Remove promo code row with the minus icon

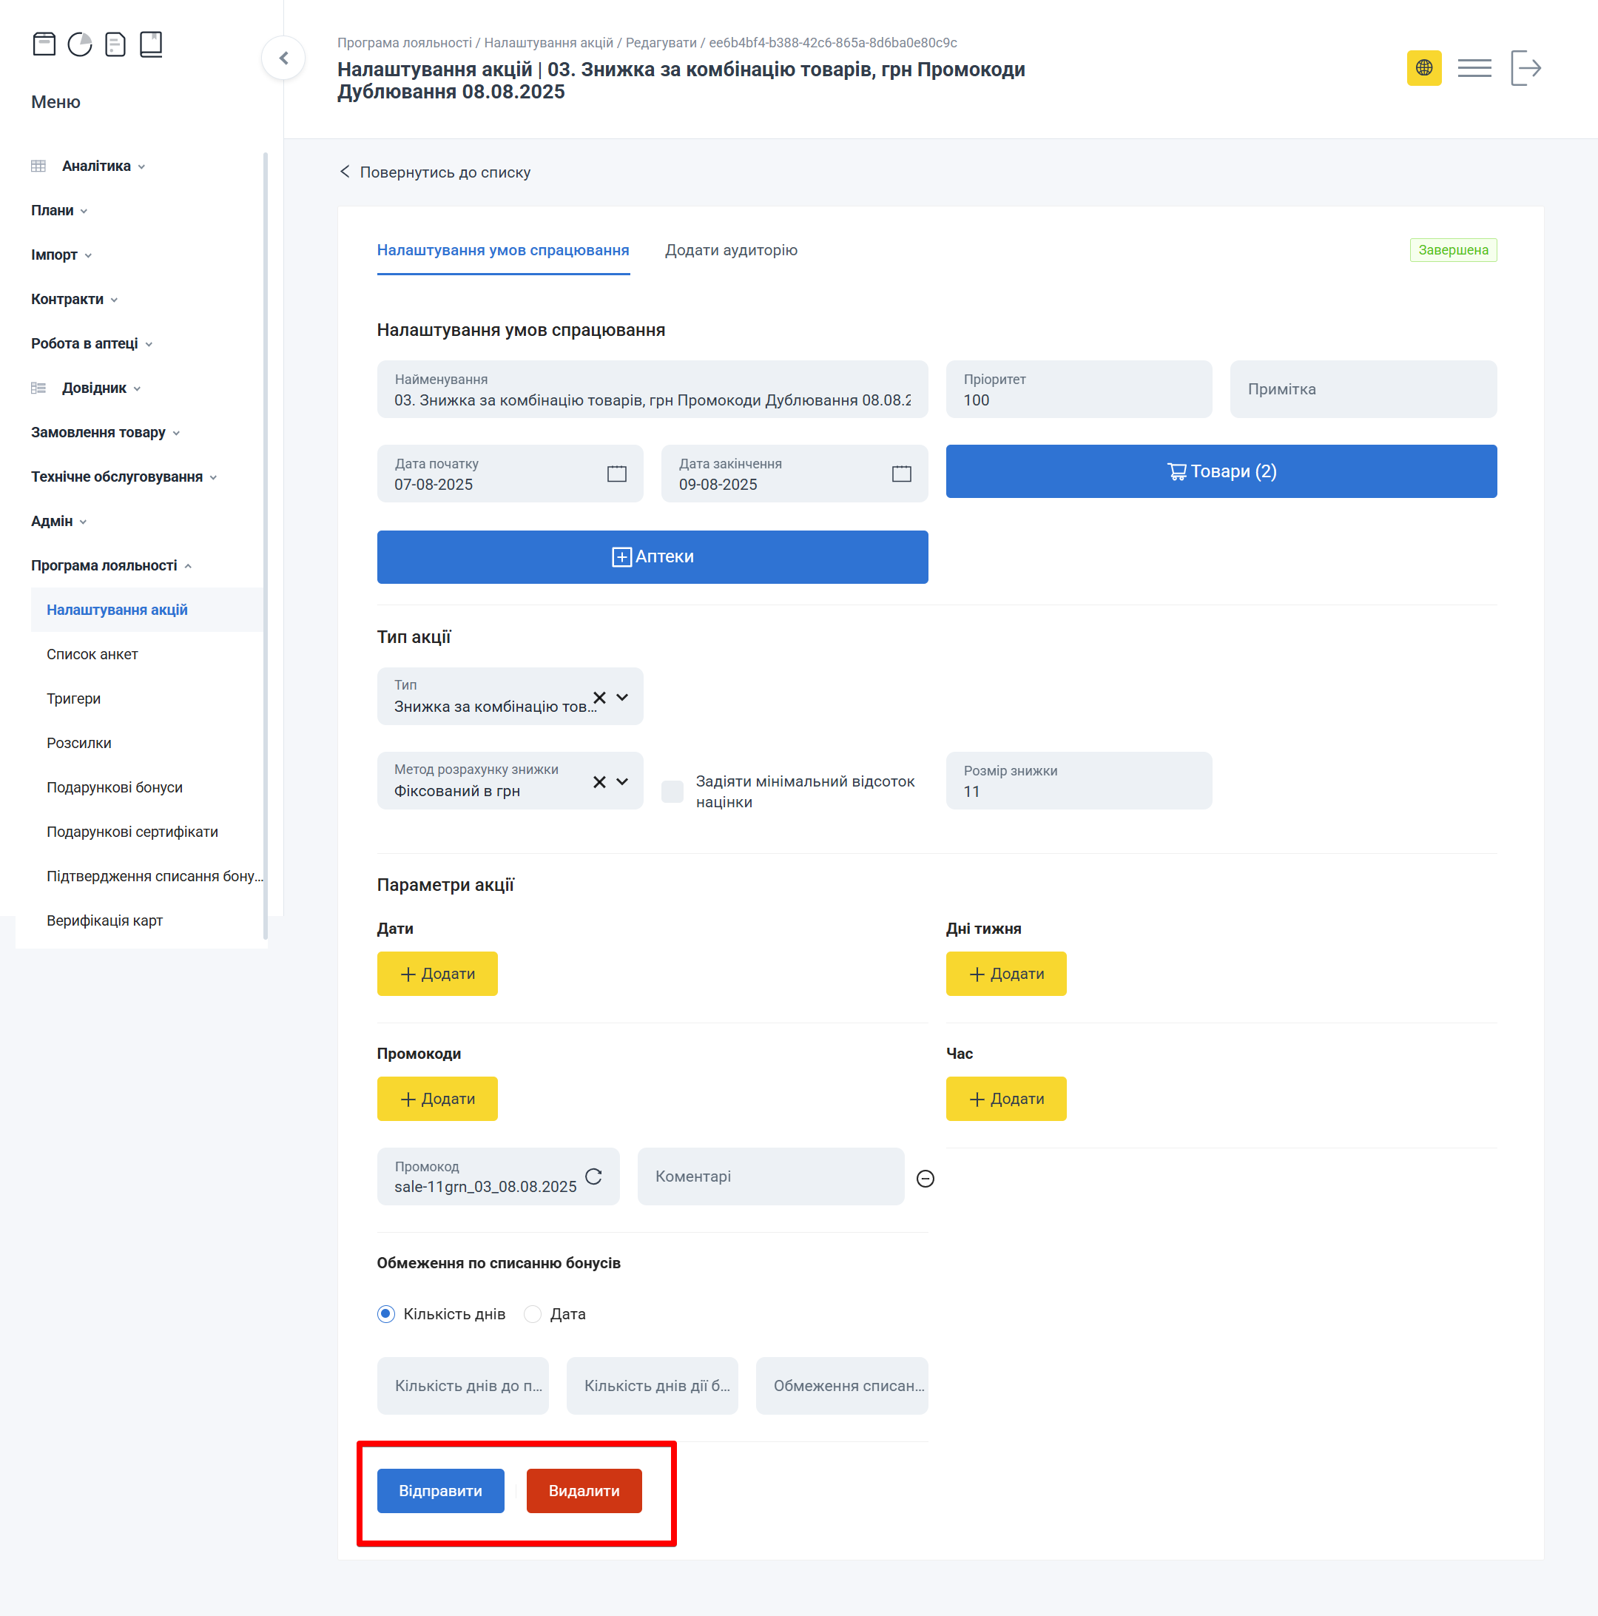pyautogui.click(x=925, y=1179)
